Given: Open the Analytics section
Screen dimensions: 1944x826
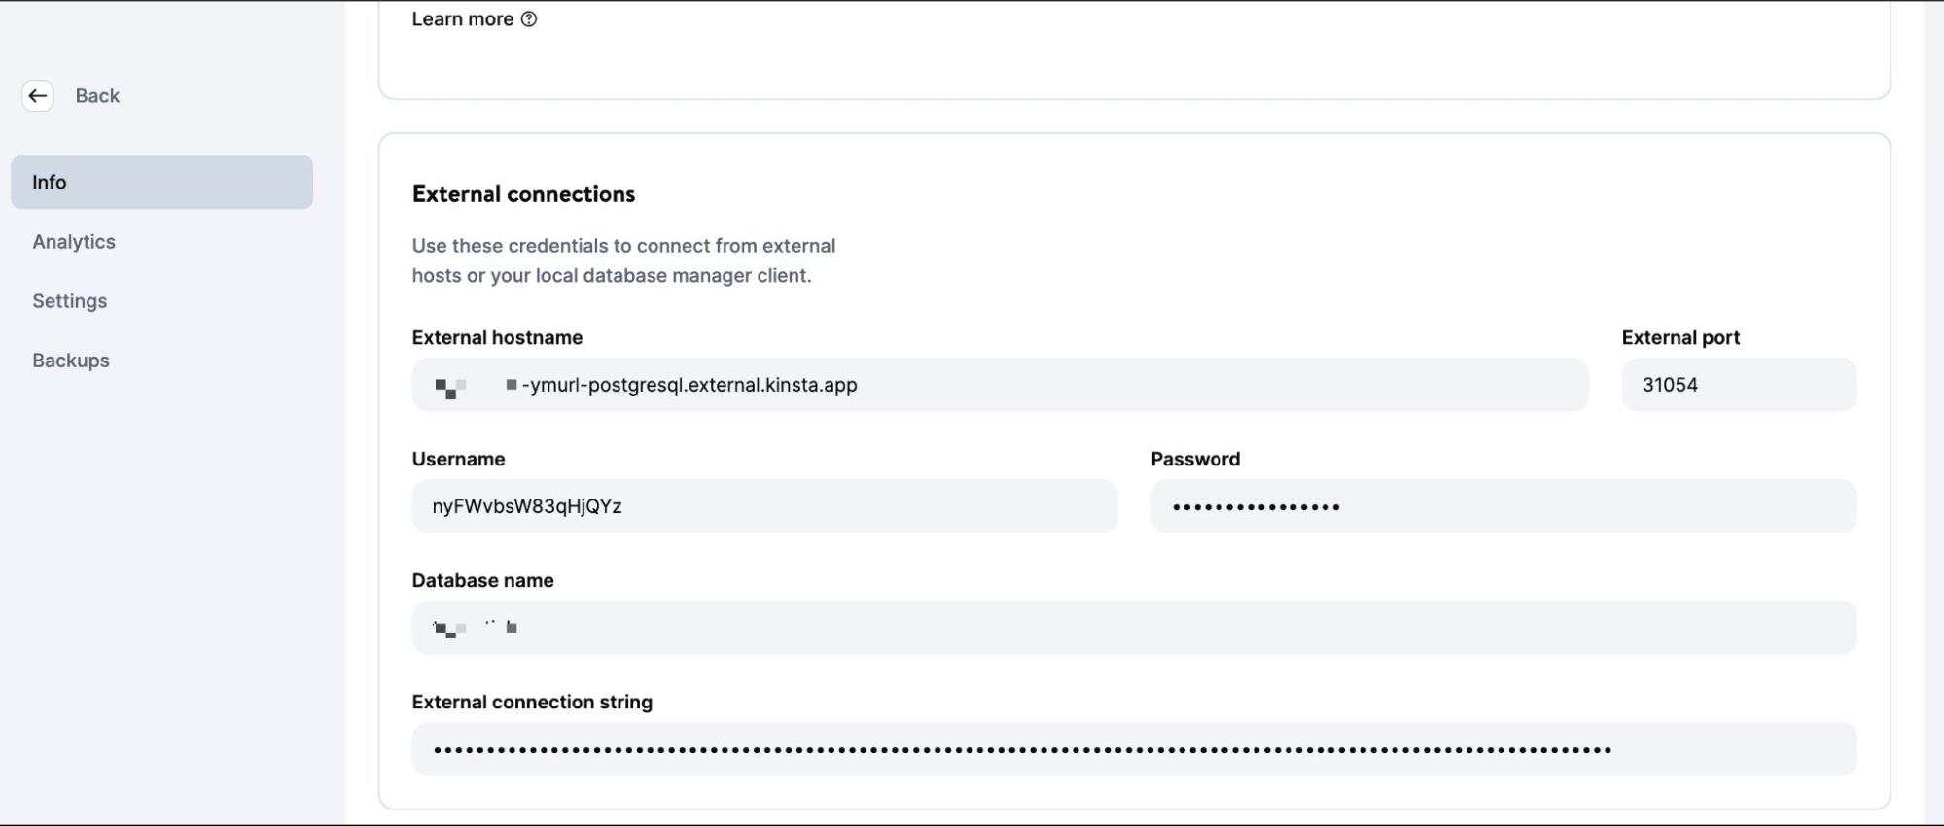Looking at the screenshot, I should tap(73, 241).
